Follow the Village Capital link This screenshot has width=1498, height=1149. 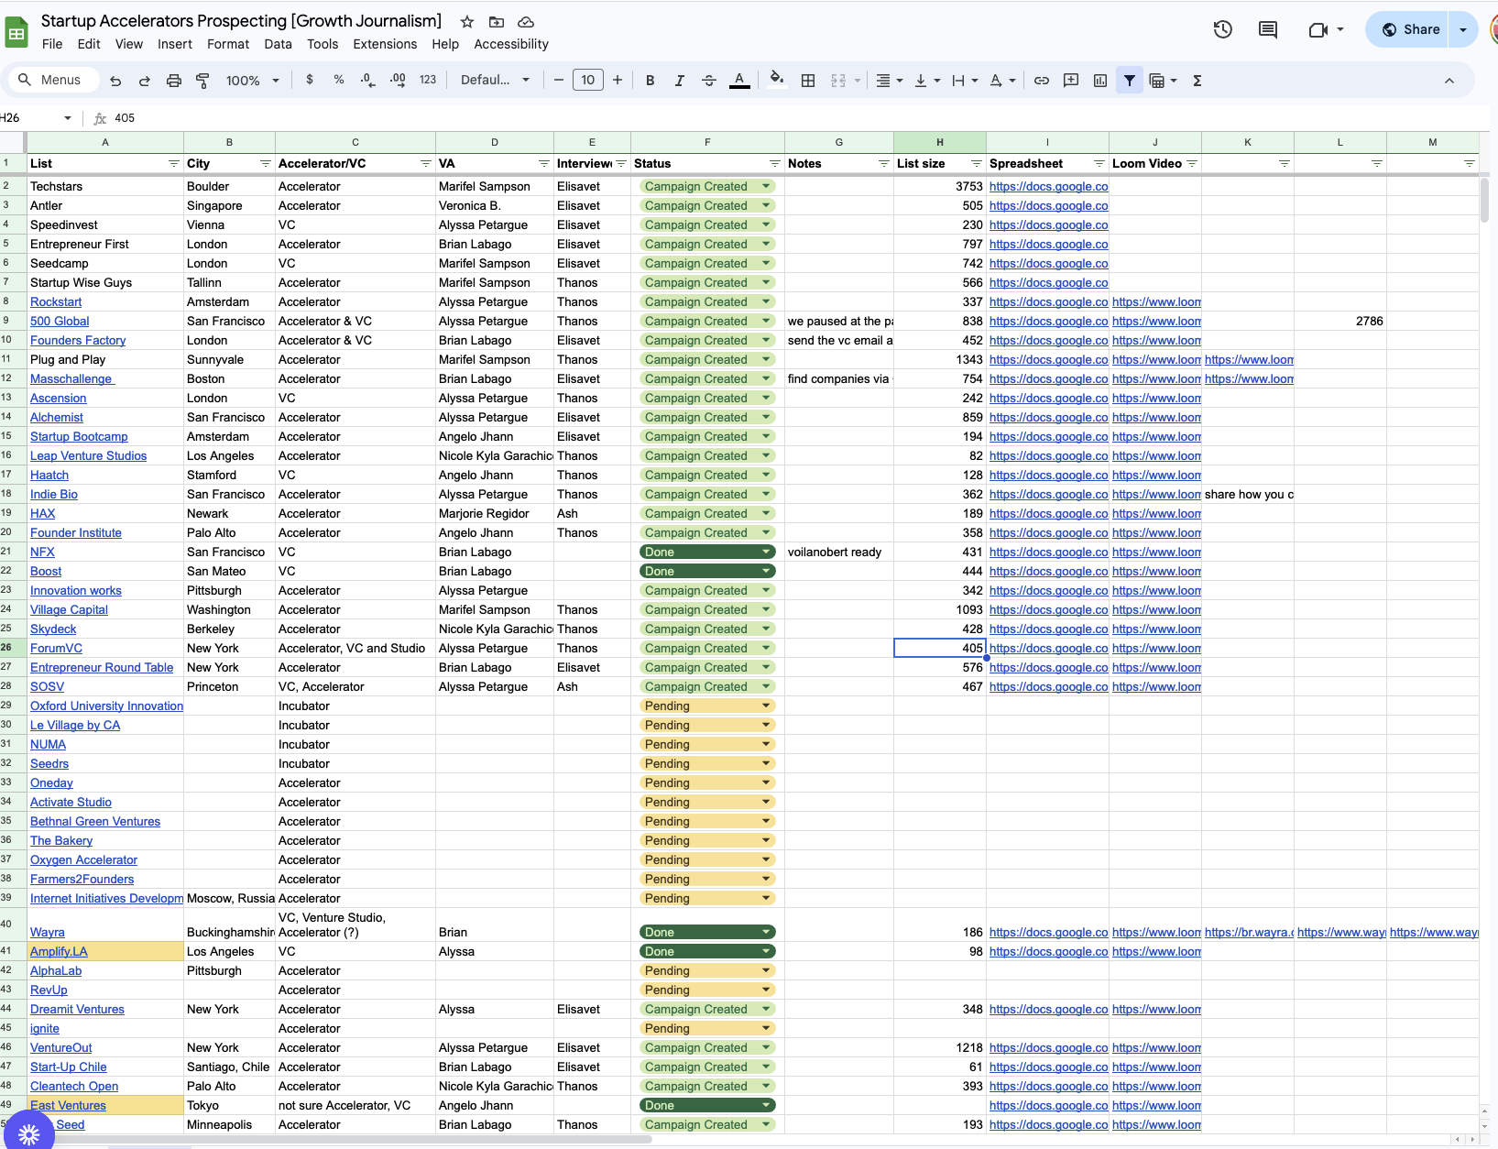pos(69,609)
